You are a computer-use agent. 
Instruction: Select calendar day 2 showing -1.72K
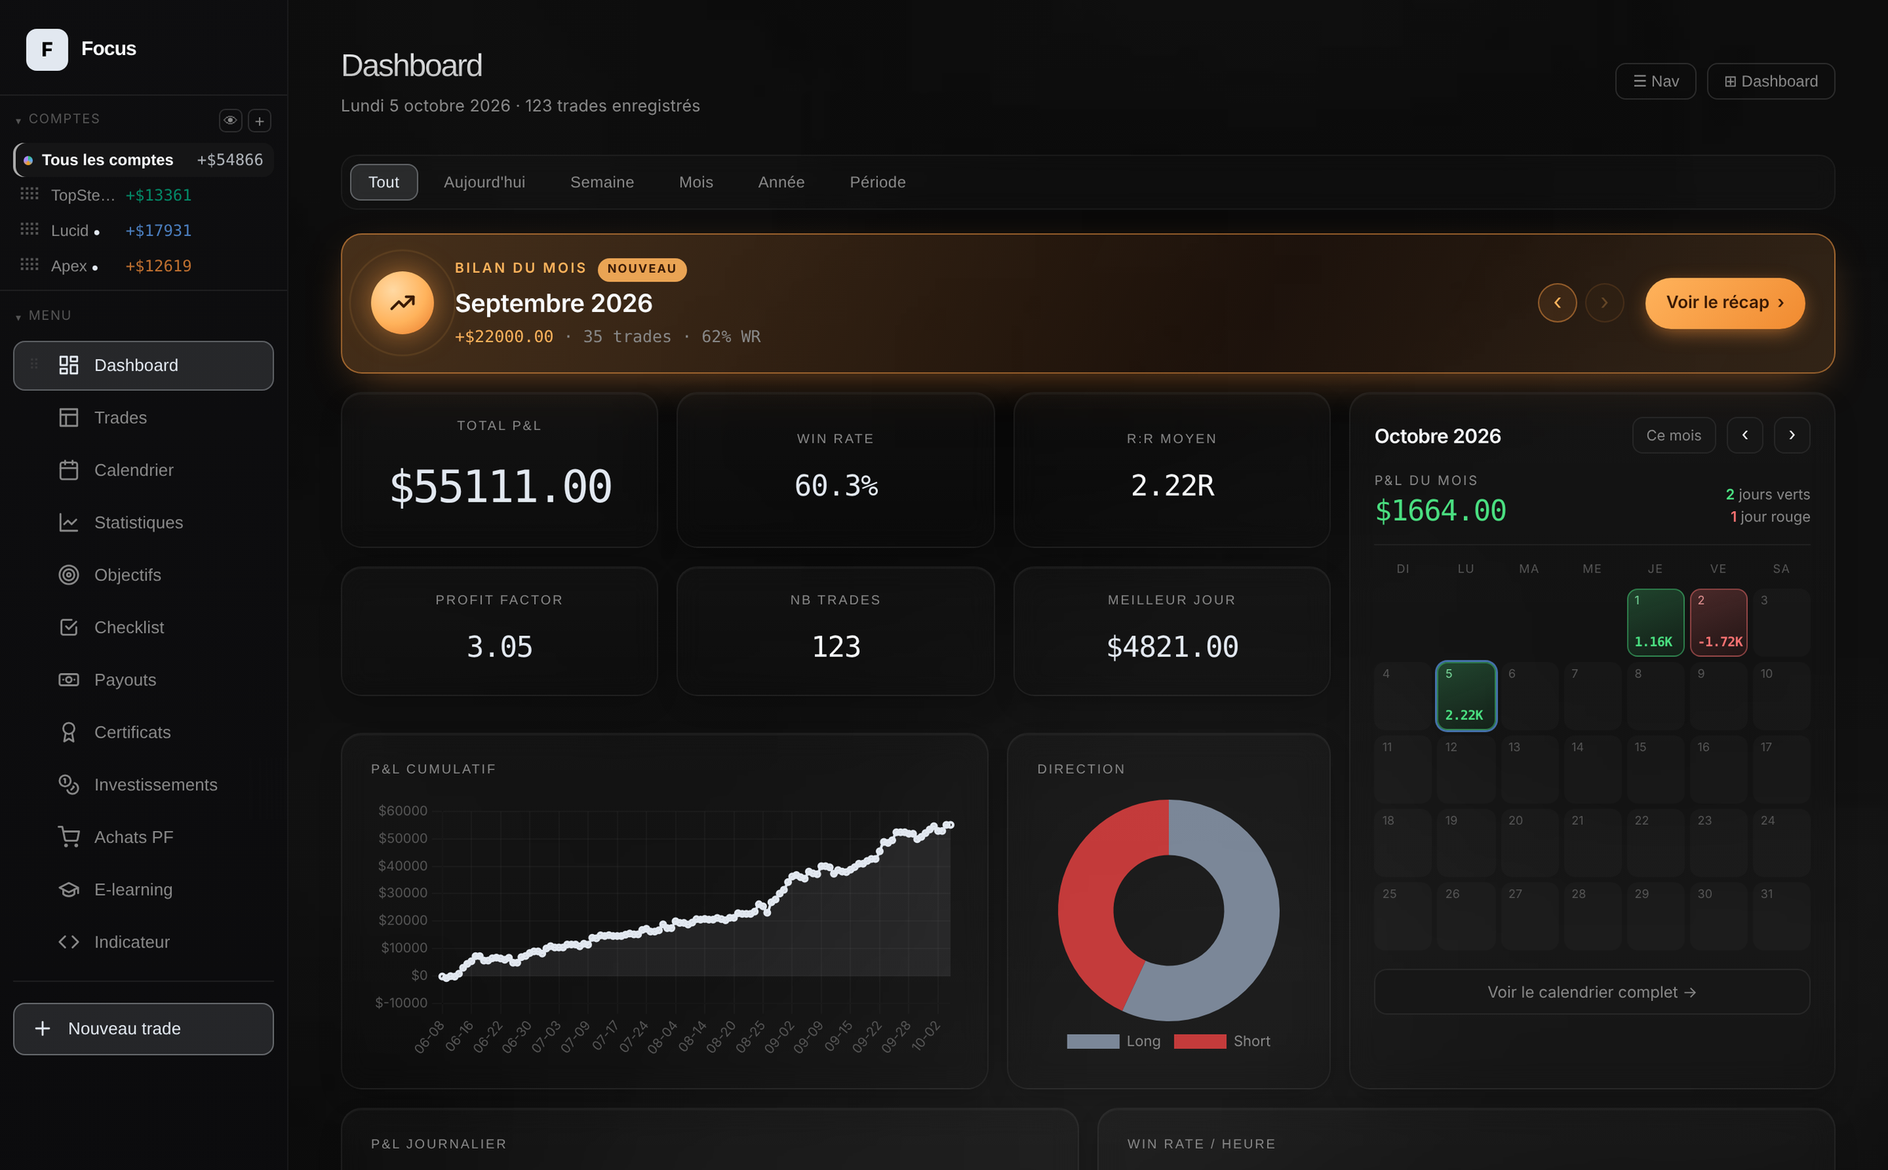pyautogui.click(x=1718, y=622)
